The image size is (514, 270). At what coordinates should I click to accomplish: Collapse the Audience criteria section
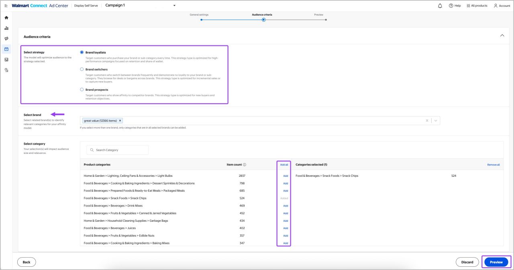(x=502, y=36)
